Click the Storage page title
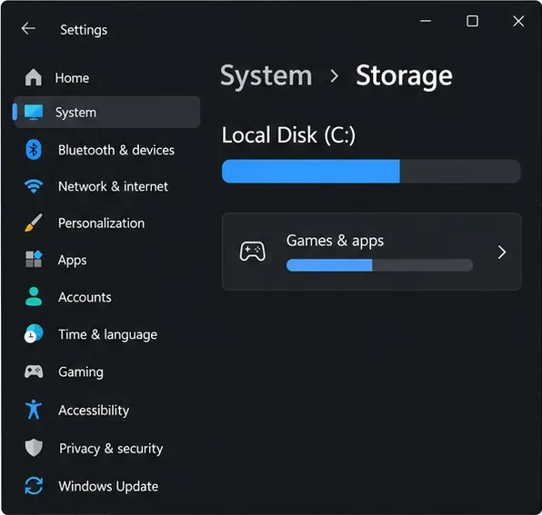The height and width of the screenshot is (515, 542). click(x=404, y=75)
